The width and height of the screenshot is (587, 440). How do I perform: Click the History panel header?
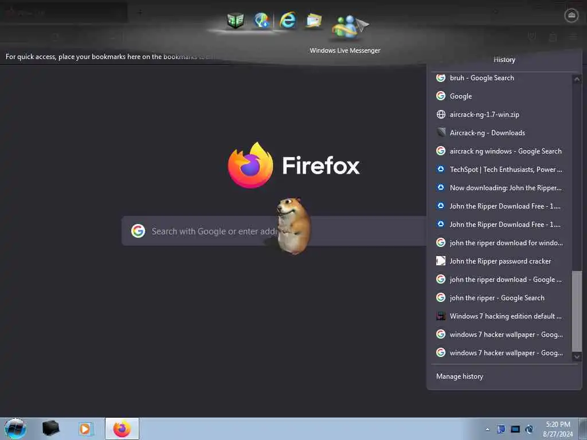[504, 60]
